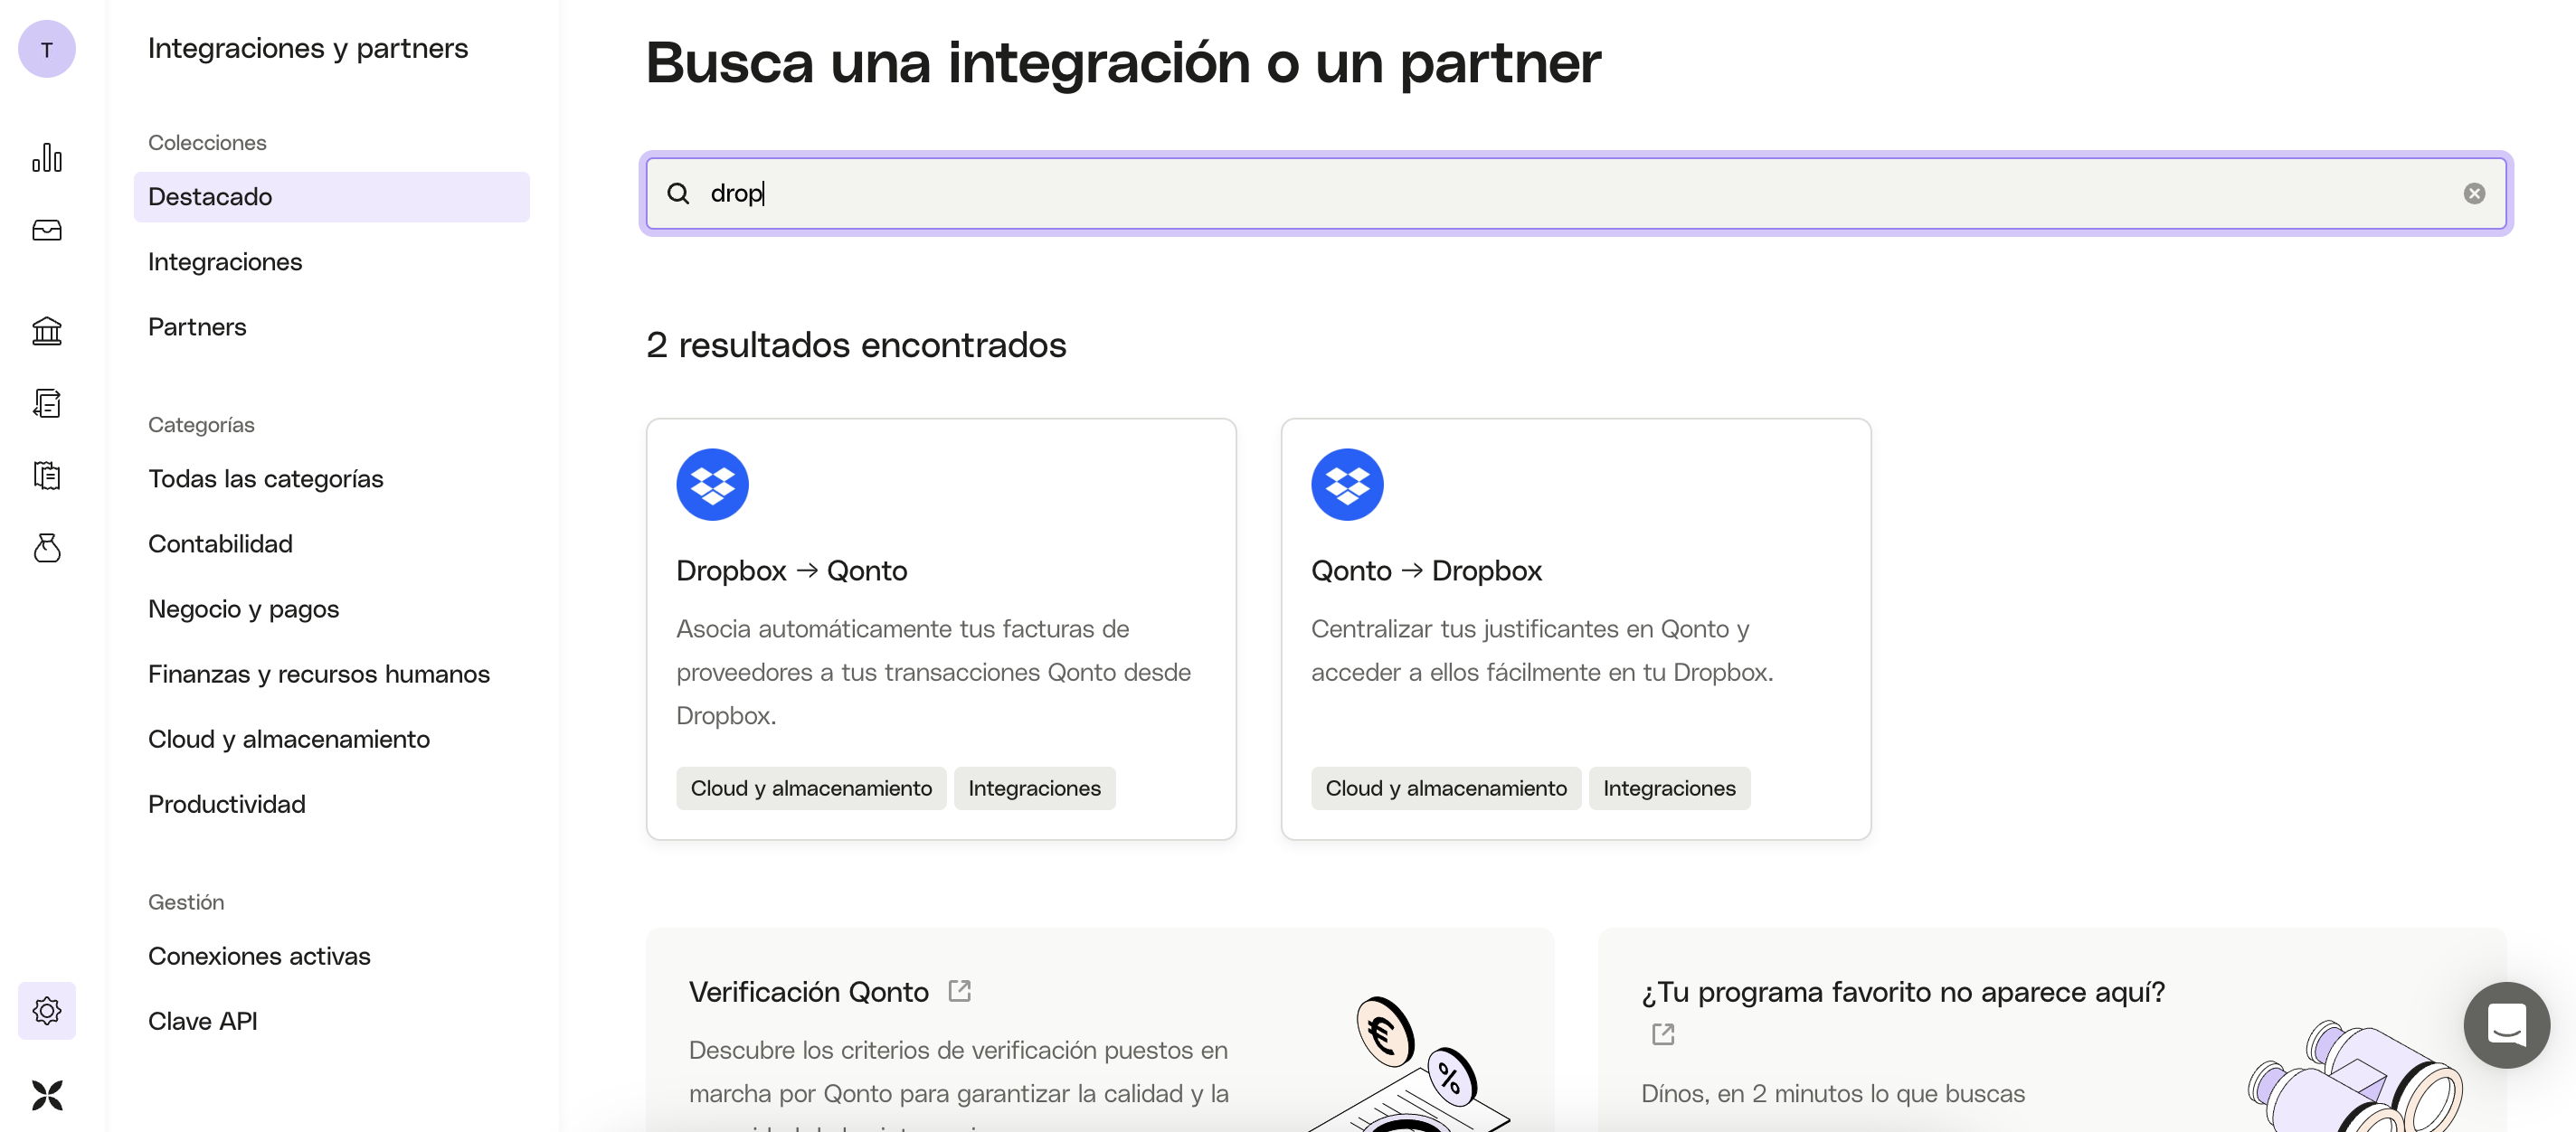This screenshot has width=2576, height=1132.
Task: Click Dropbox logo in Qonto → Dropbox card
Action: (1347, 484)
